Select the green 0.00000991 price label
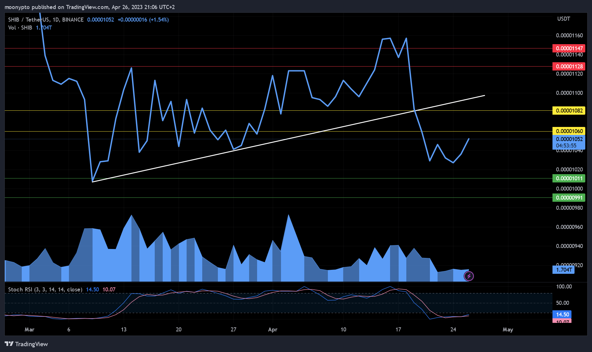 (x=569, y=198)
